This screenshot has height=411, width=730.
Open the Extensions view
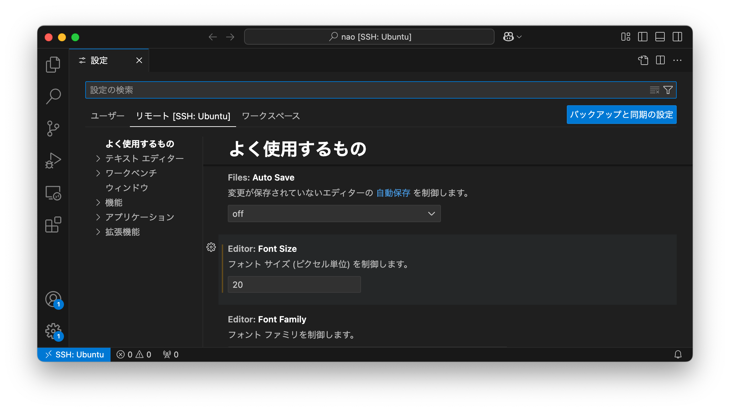(x=53, y=225)
